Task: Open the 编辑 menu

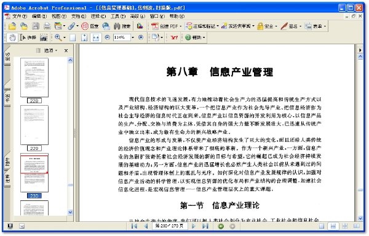Action: (39, 16)
